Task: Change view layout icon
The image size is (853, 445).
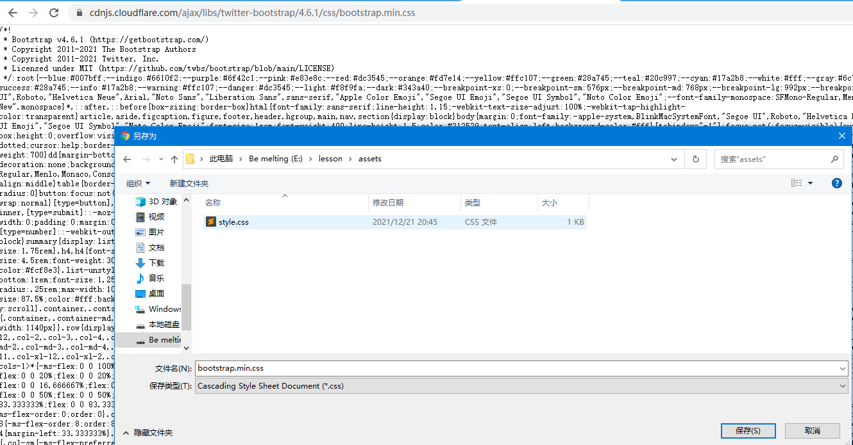Action: 797,183
